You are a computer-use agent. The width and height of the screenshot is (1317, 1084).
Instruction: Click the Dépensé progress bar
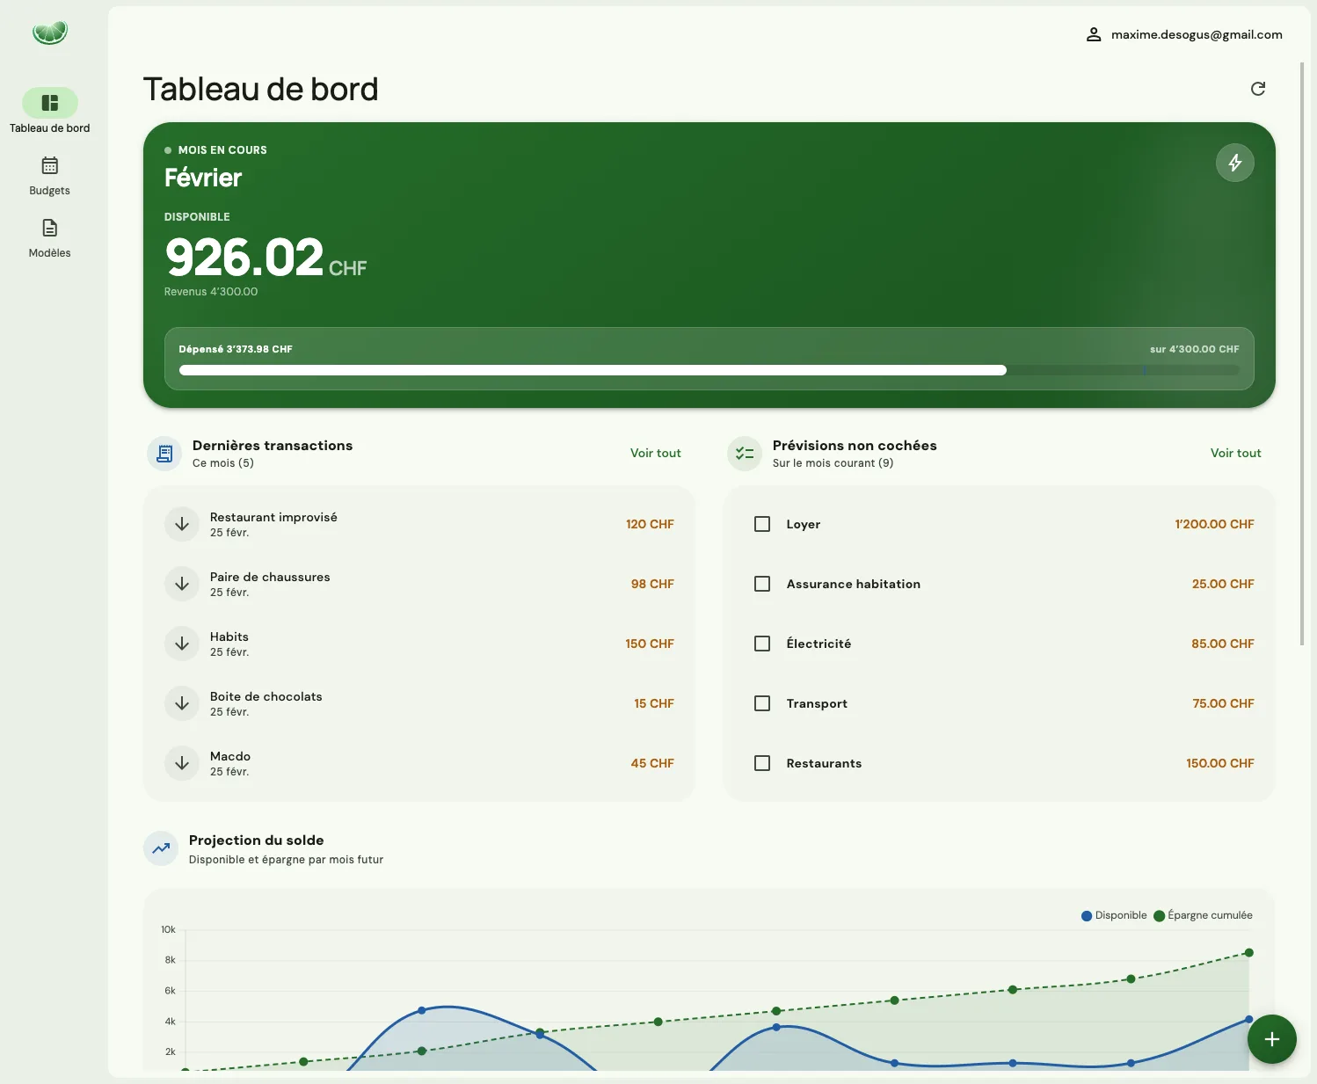tap(709, 370)
